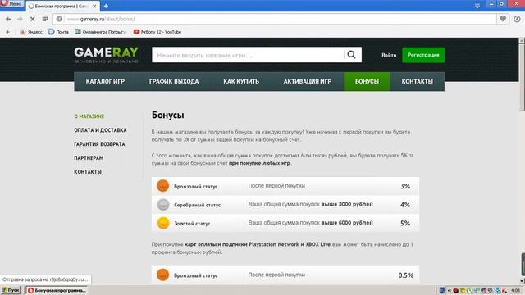Click the text выше 6000 рублей
The image size is (525, 295).
(x=347, y=223)
